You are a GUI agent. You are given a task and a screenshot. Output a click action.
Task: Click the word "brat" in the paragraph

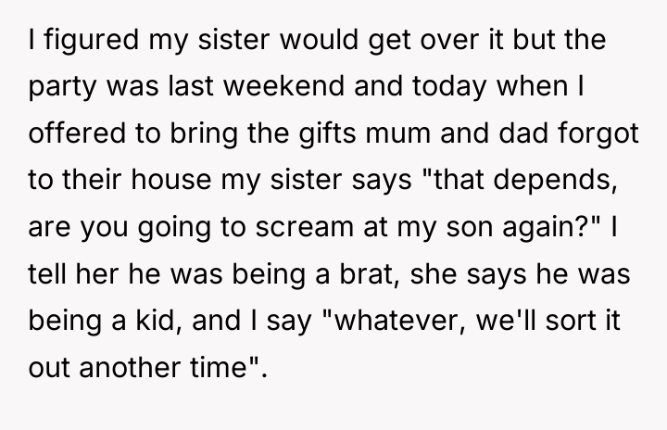(368, 273)
